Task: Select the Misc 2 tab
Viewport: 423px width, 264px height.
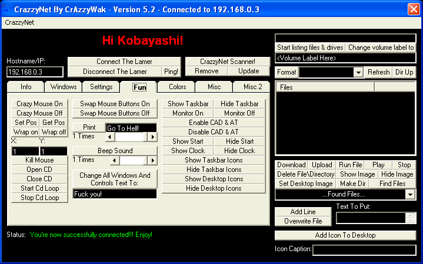Action: [252, 87]
